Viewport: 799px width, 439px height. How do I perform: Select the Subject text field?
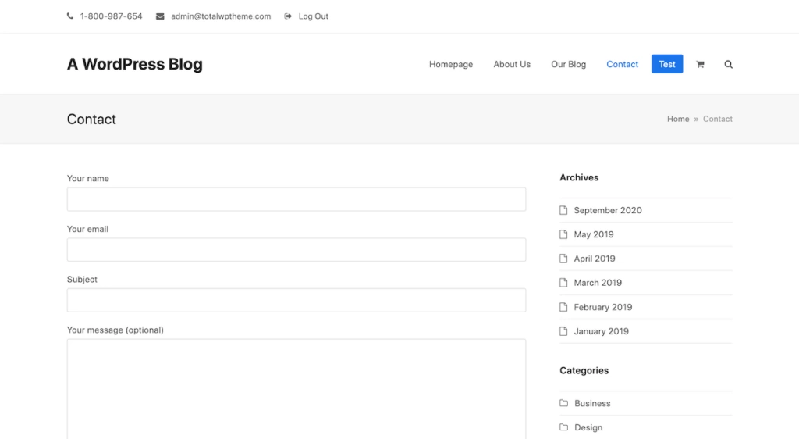tap(297, 300)
